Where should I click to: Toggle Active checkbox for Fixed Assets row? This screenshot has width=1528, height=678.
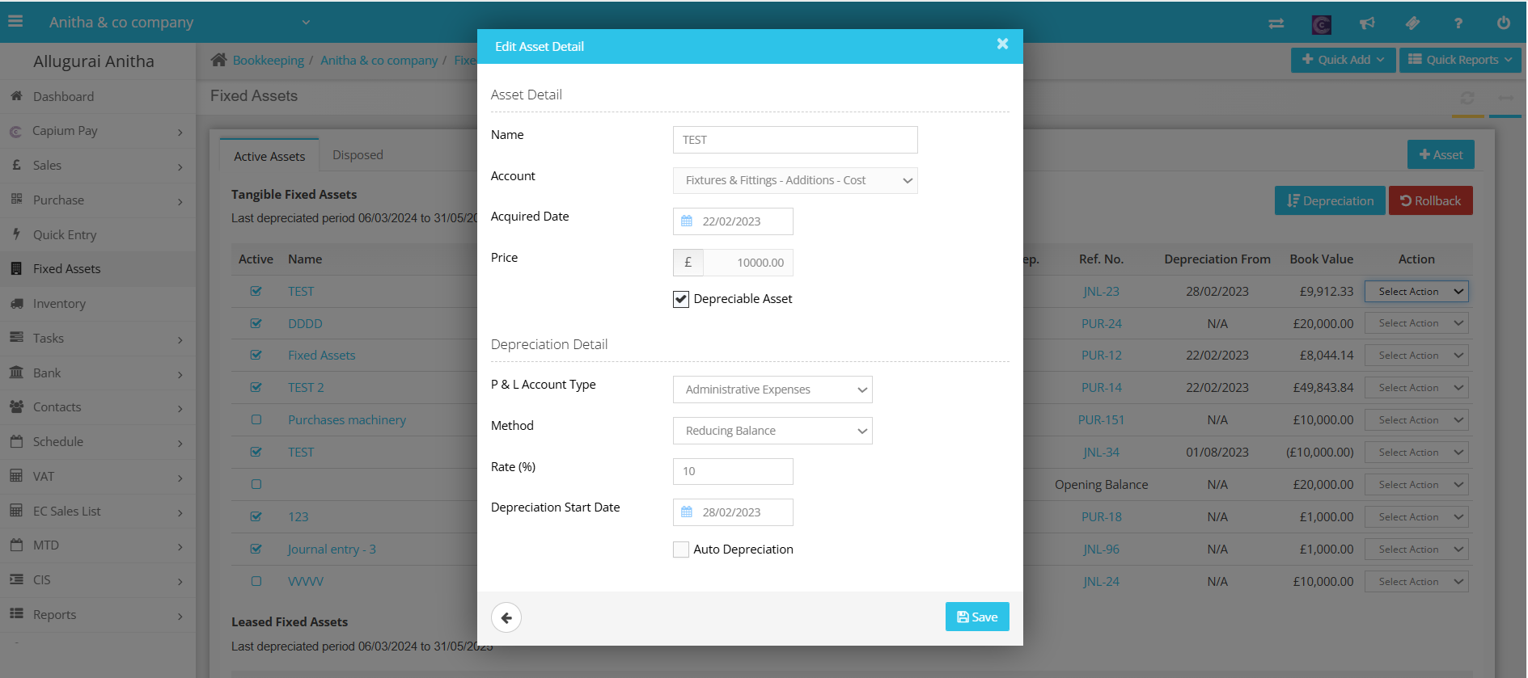point(256,355)
